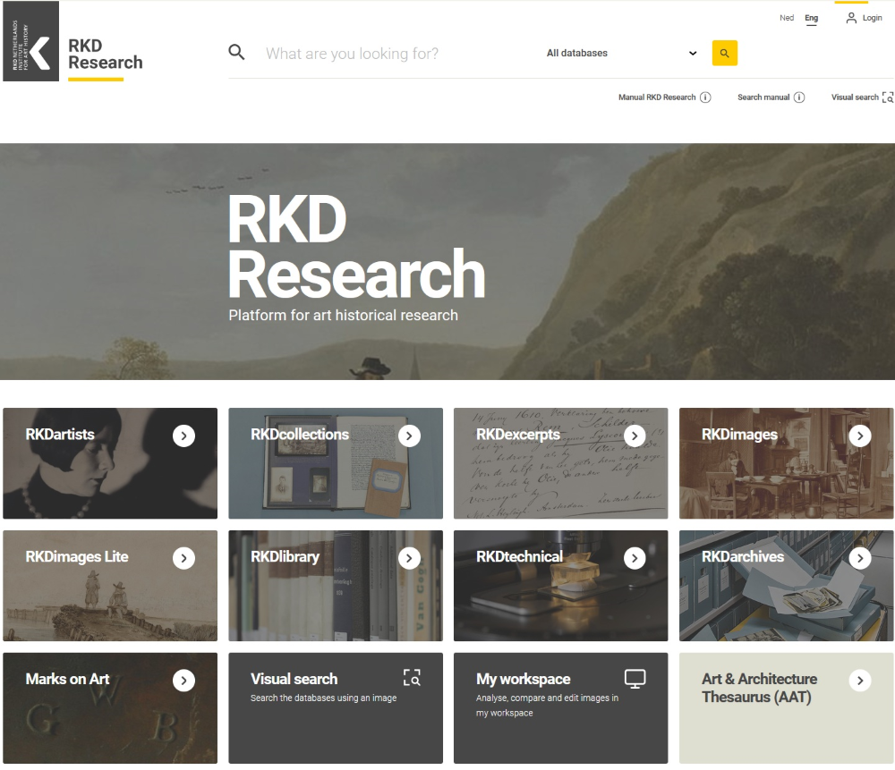Click the yellow search submit button
This screenshot has height=770, width=895.
coord(724,53)
